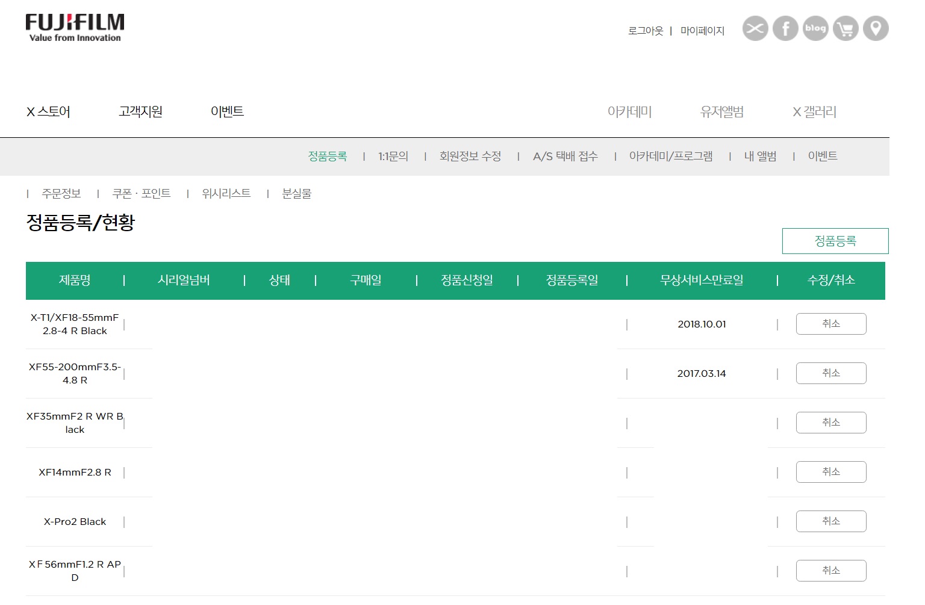Select the 1:1문의 submenu tab

(393, 157)
